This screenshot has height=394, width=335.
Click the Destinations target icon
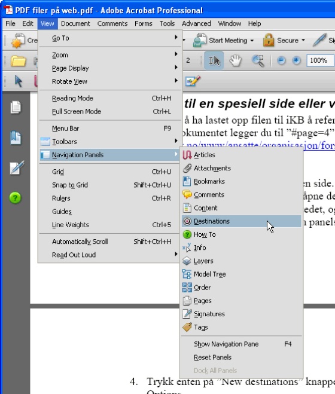187,221
